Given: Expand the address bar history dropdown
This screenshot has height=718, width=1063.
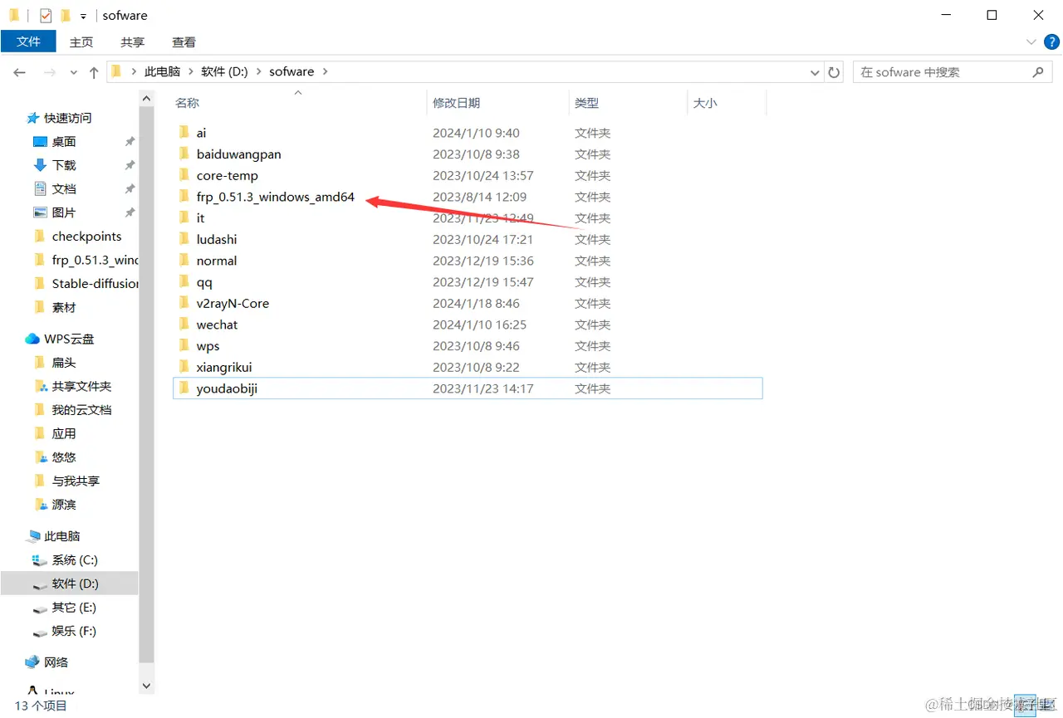Looking at the screenshot, I should pos(815,72).
